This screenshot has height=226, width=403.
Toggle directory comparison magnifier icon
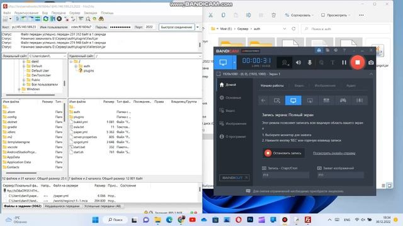click(88, 19)
